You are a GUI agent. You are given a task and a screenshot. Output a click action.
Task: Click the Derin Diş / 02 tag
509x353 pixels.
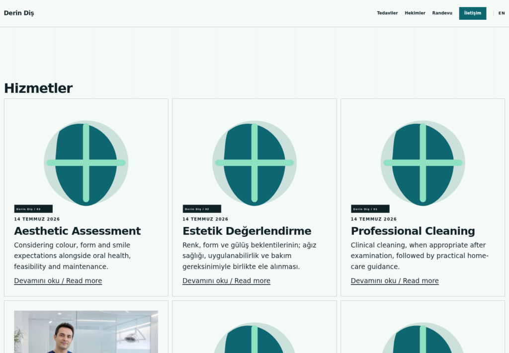202,209
